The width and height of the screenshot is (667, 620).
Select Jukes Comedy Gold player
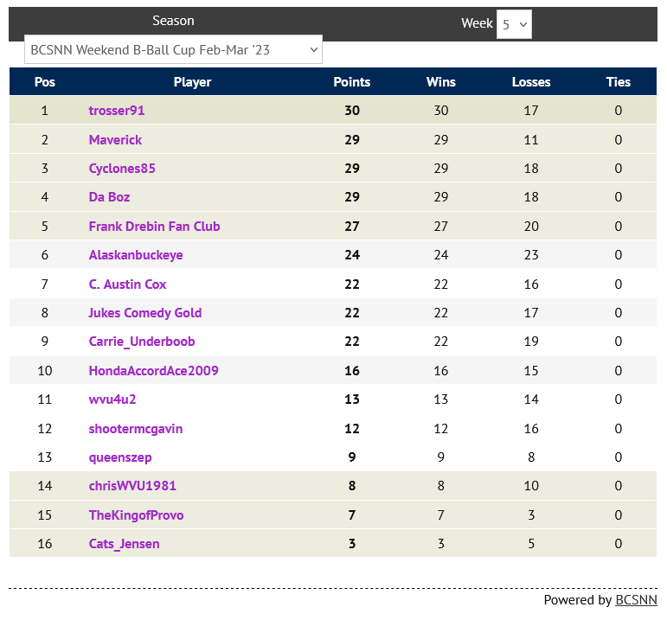tap(144, 313)
